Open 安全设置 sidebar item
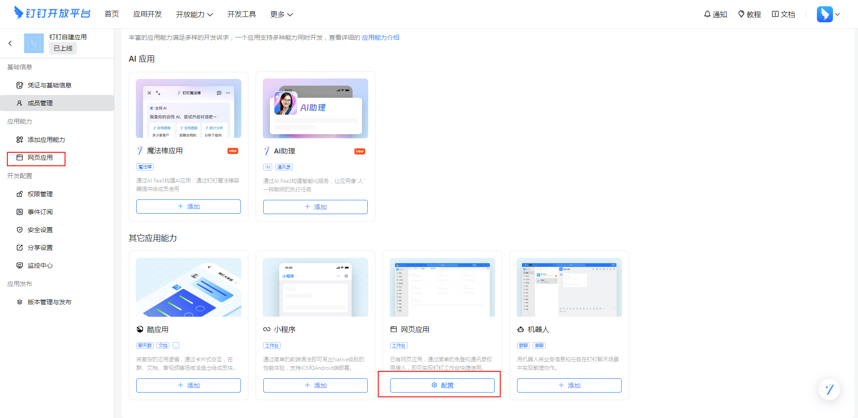858x418 pixels. [57, 230]
